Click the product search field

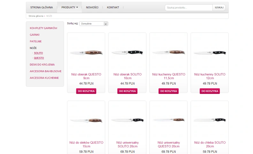coord(188,8)
